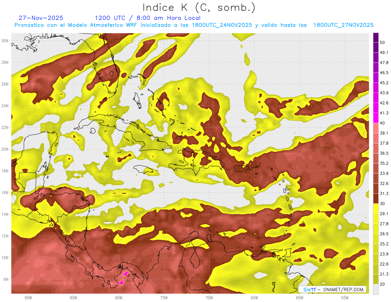Click the colorbar value 31.3
Screen dimensions: 391x302
384,194
